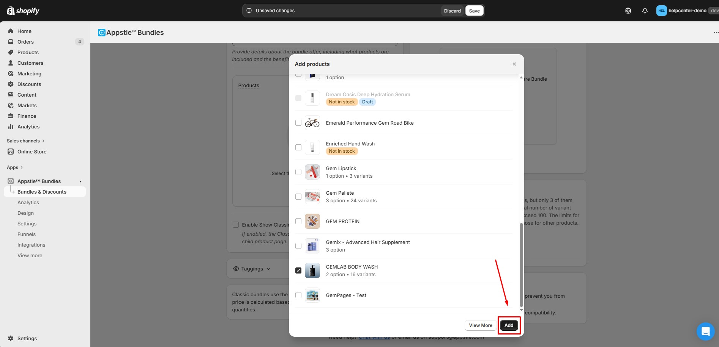
Task: Select the Gem Lipstick checkbox
Action: 298,172
